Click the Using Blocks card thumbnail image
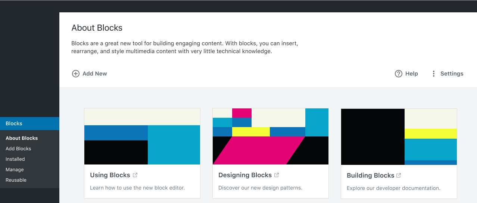 (x=142, y=136)
